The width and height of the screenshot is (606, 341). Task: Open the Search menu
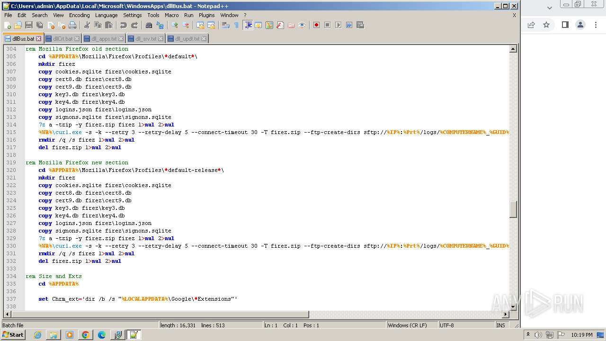coord(40,15)
